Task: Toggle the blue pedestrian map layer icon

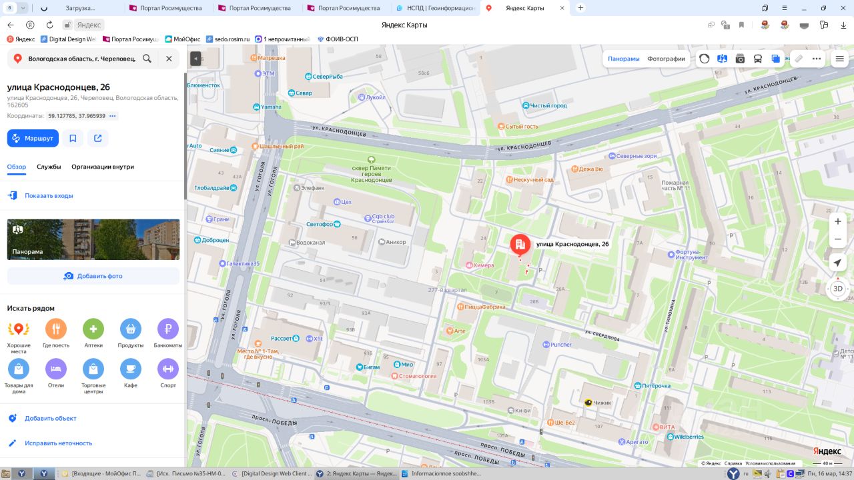Action: click(x=722, y=59)
